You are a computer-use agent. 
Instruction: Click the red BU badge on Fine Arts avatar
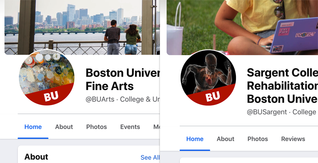point(51,96)
